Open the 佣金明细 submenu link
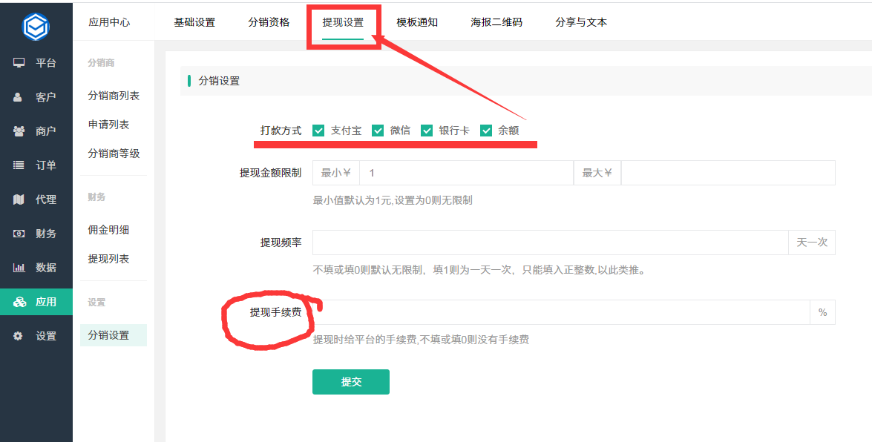Viewport: 872px width, 442px height. (108, 230)
